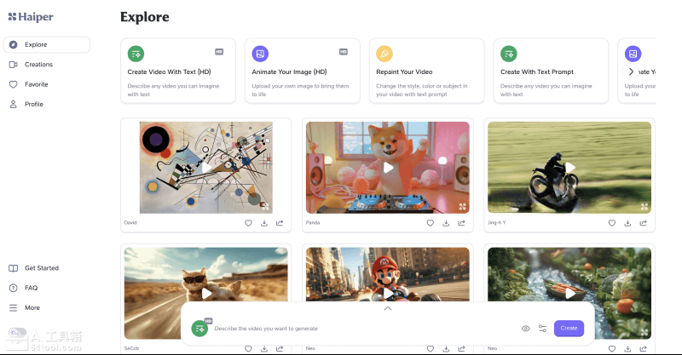
Task: Open the FAQ link
Action: 31,288
